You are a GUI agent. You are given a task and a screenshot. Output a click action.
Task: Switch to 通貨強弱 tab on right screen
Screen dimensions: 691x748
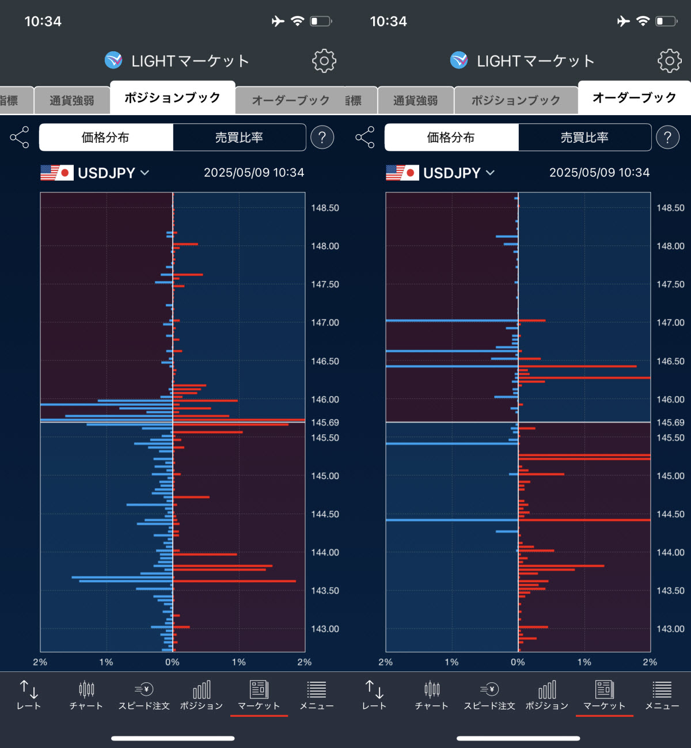pos(416,100)
